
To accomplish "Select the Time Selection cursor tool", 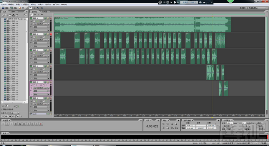I will click(34, 8).
